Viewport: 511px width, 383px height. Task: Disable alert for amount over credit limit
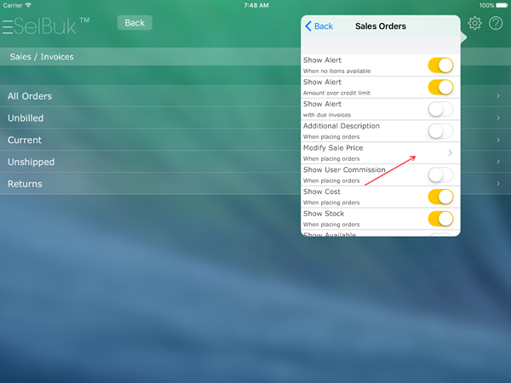click(x=439, y=87)
